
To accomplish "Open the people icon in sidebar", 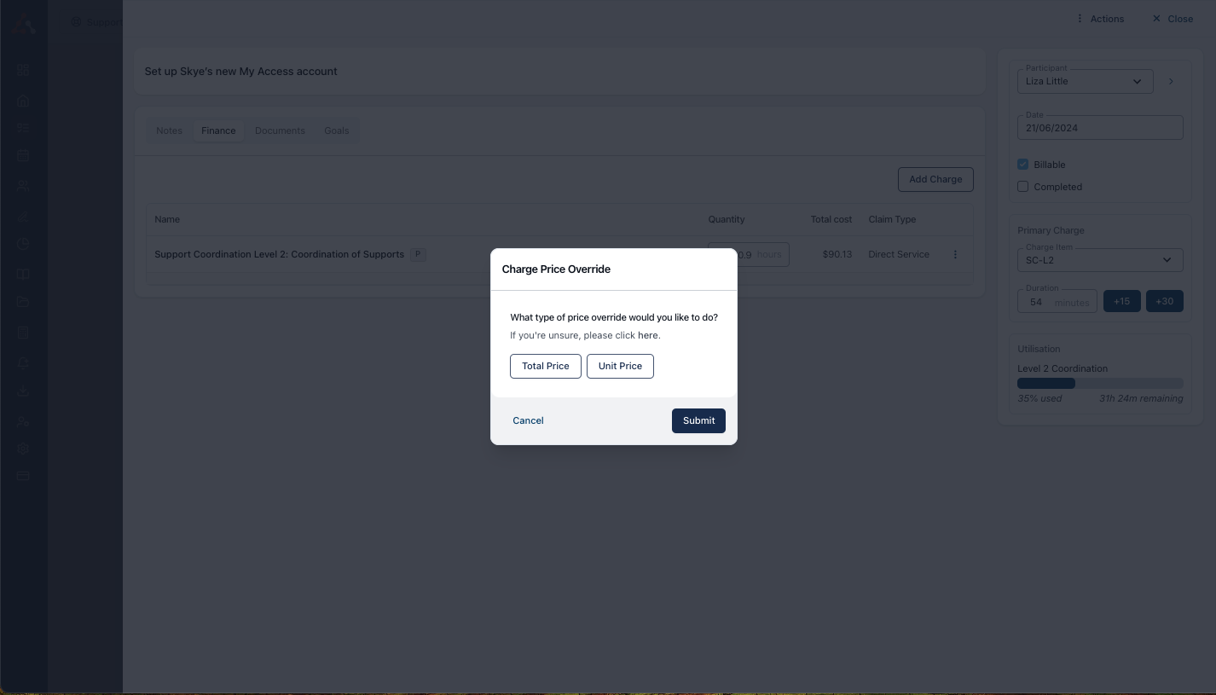I will pos(23,185).
